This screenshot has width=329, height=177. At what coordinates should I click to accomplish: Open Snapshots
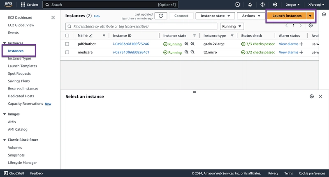pos(16,155)
